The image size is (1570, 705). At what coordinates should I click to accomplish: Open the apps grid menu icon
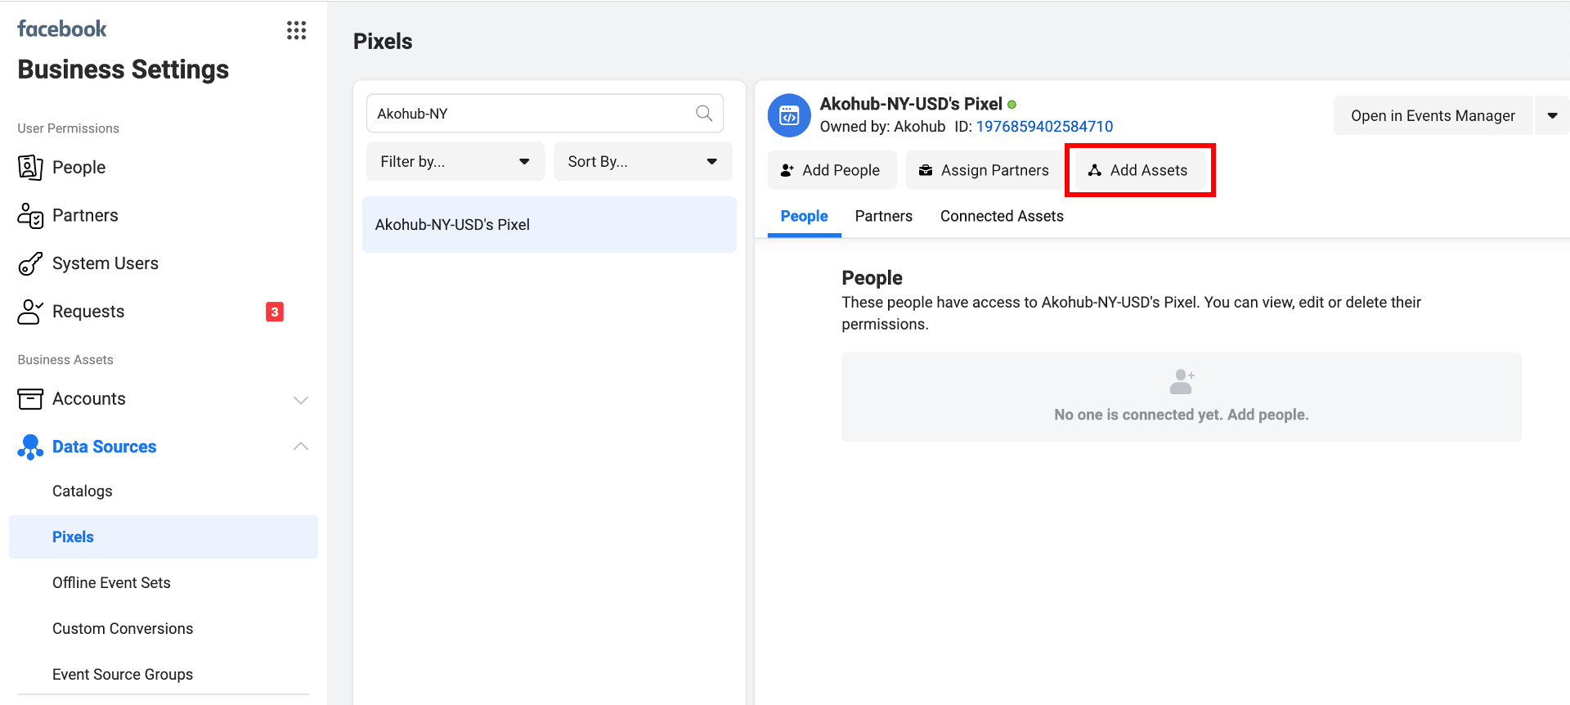click(x=296, y=31)
